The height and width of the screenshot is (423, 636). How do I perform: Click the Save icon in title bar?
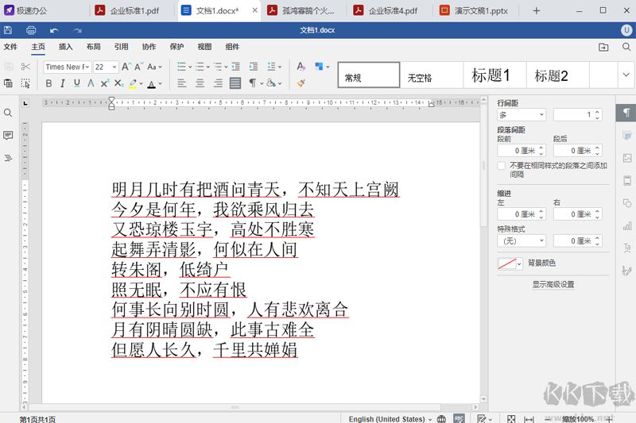pos(8,30)
